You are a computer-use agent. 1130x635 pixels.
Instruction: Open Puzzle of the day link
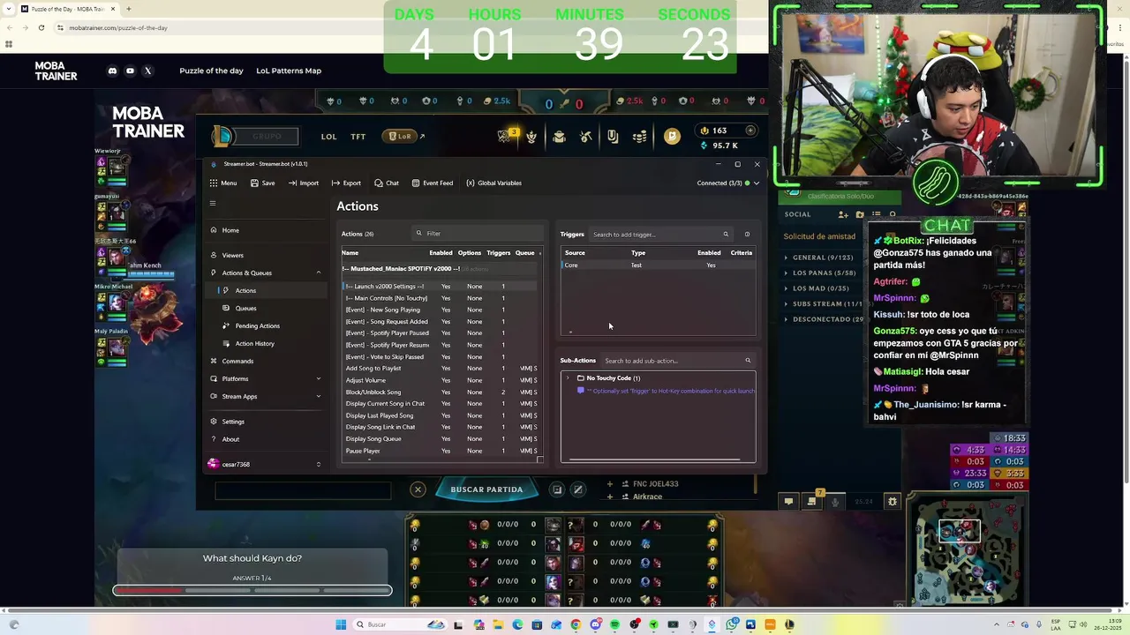point(211,71)
